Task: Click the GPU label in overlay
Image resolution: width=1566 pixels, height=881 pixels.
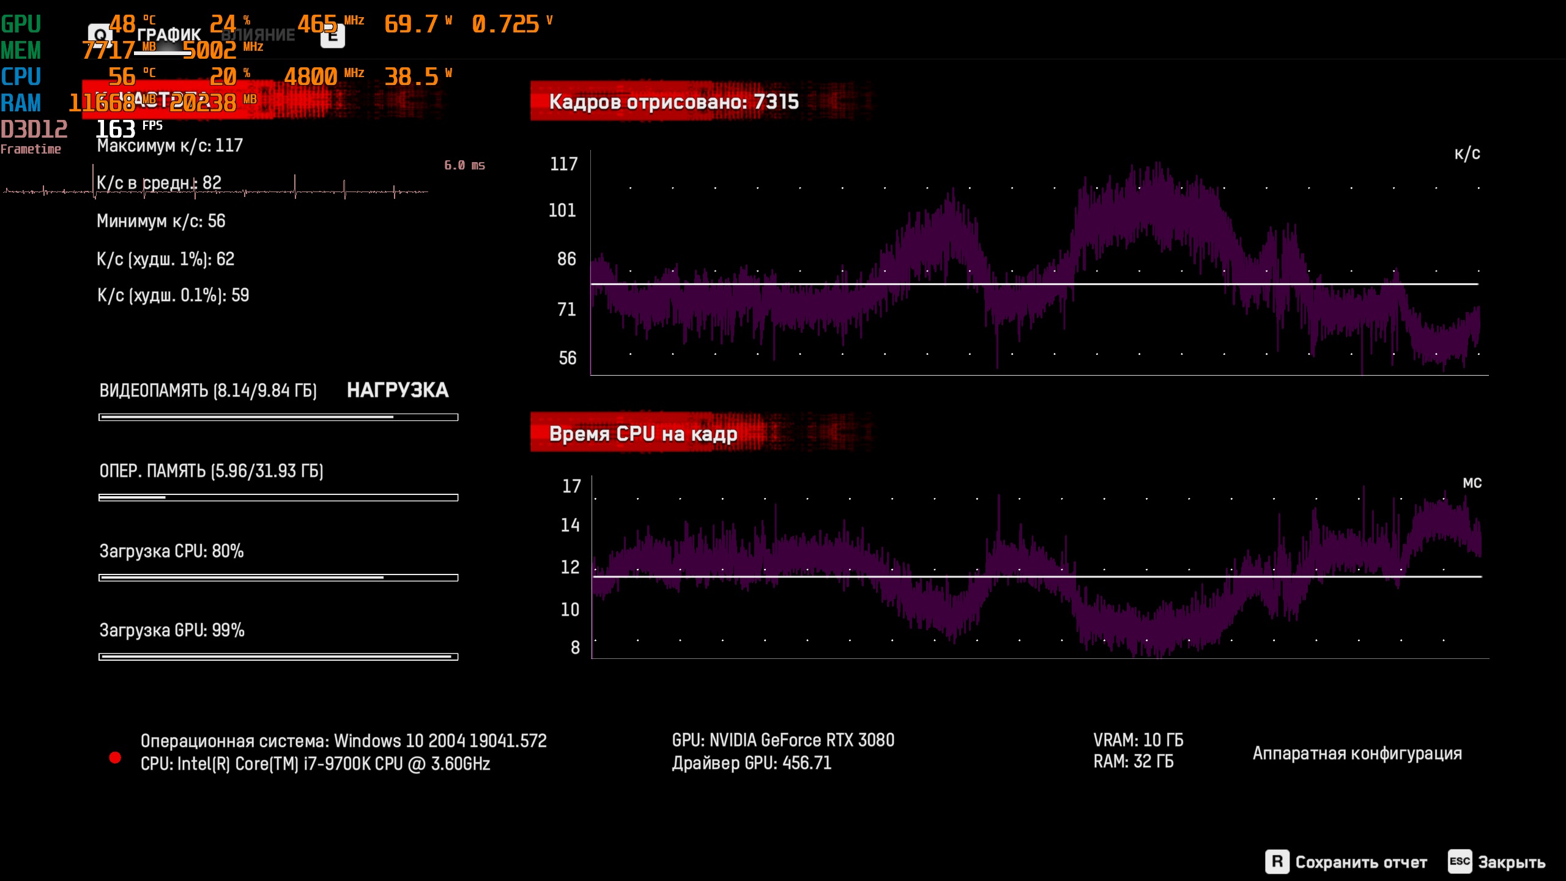Action: coord(21,24)
